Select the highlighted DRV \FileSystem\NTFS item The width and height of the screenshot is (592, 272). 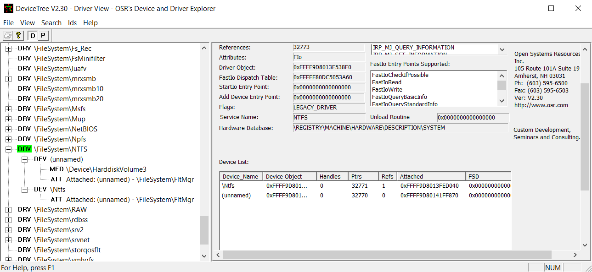[x=52, y=149]
